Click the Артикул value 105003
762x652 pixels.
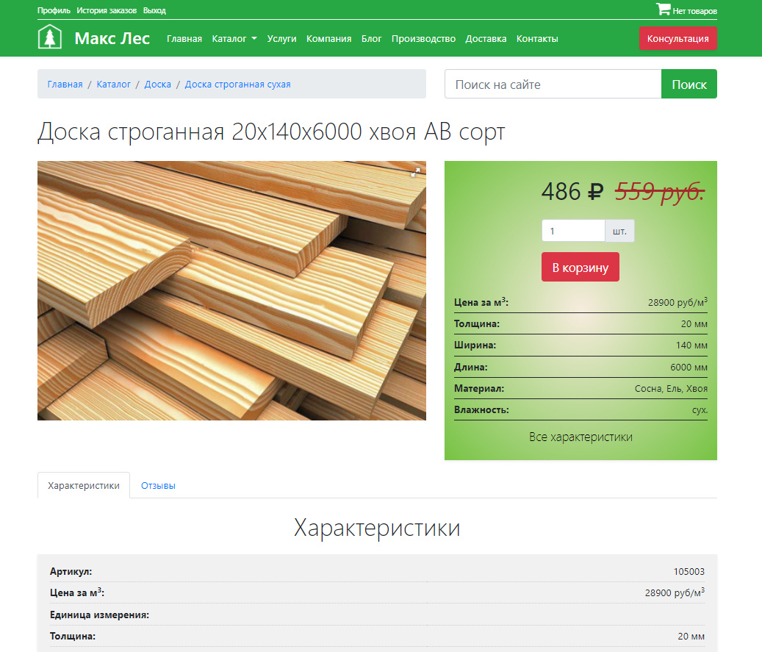(x=689, y=571)
